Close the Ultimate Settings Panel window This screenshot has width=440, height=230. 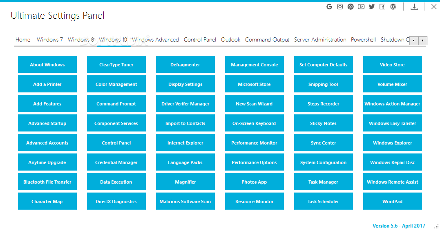point(434,7)
